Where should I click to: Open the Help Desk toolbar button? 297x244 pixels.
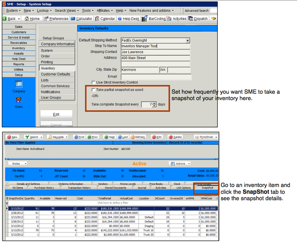click(x=129, y=19)
